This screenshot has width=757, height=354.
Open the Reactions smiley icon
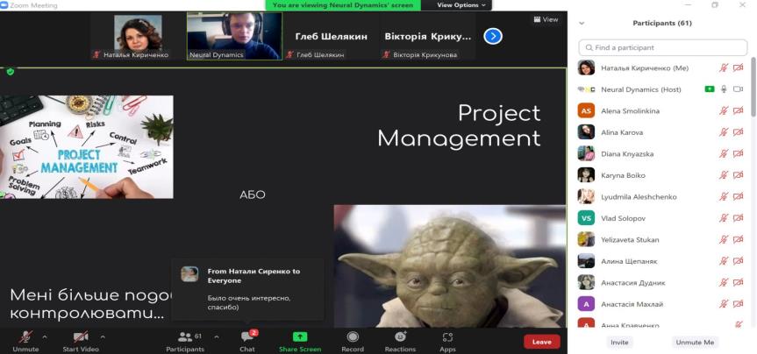(400, 336)
